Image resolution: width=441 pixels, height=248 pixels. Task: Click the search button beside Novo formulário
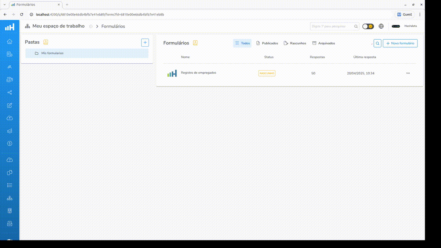[x=377, y=43]
